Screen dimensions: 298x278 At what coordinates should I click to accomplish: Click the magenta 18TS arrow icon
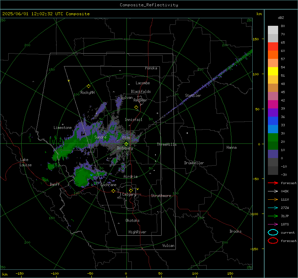[273, 224]
